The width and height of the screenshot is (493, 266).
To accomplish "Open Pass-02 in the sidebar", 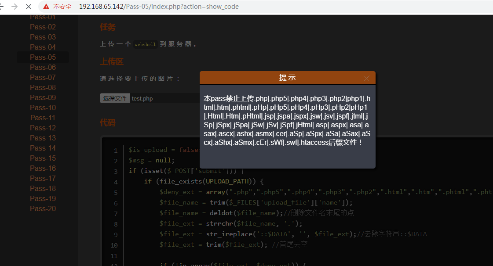I will pyautogui.click(x=43, y=27).
